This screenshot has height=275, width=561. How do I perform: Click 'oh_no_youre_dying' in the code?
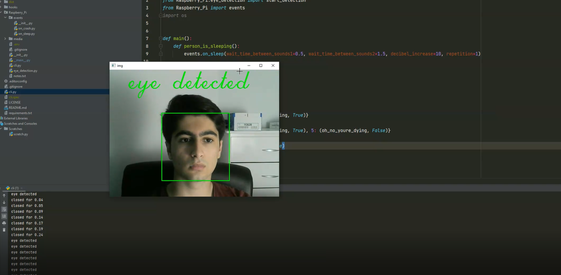click(344, 130)
